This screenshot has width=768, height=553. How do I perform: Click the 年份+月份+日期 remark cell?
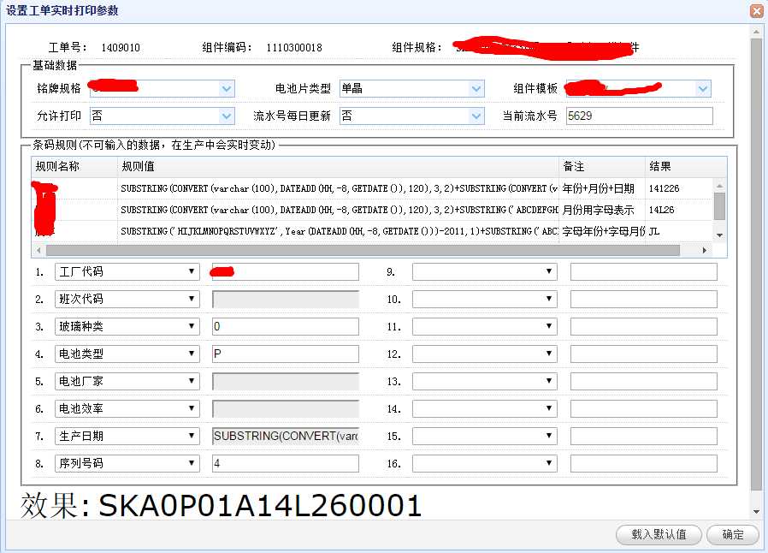602,188
